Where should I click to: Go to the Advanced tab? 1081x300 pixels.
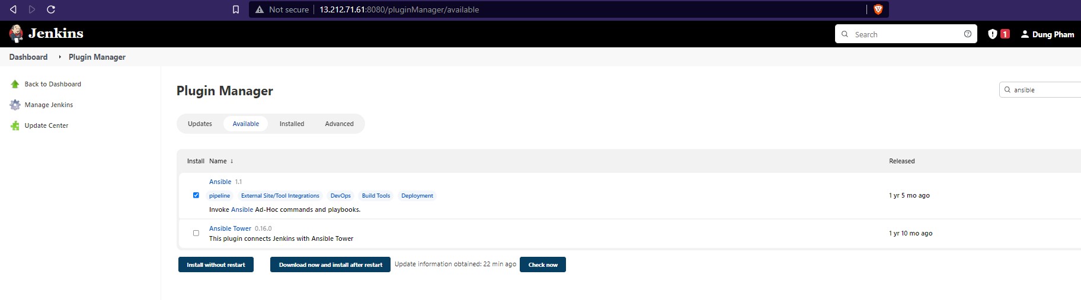coord(339,124)
